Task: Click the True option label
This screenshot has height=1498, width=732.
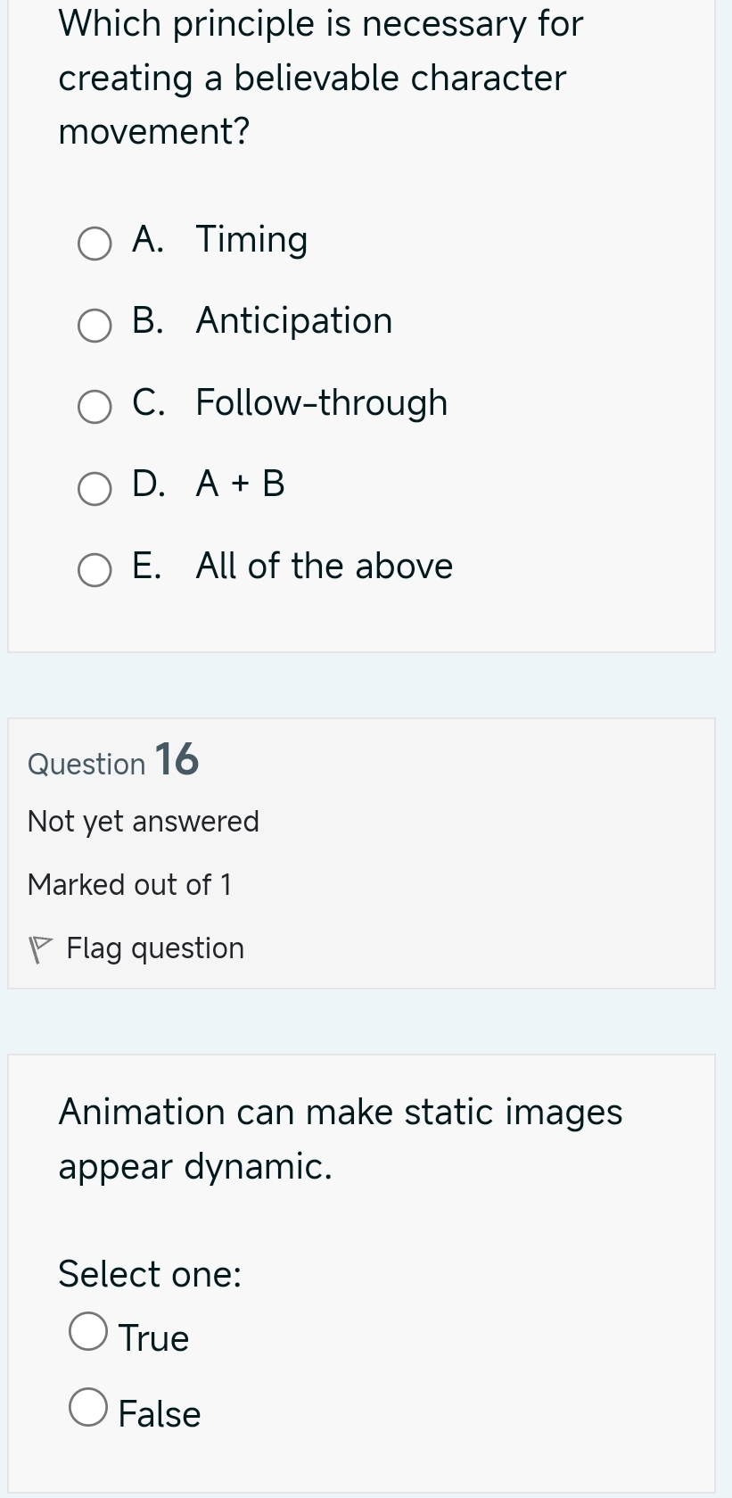Action: pos(154,1337)
